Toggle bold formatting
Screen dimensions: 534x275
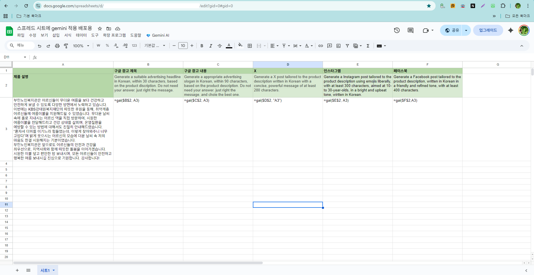(x=202, y=46)
